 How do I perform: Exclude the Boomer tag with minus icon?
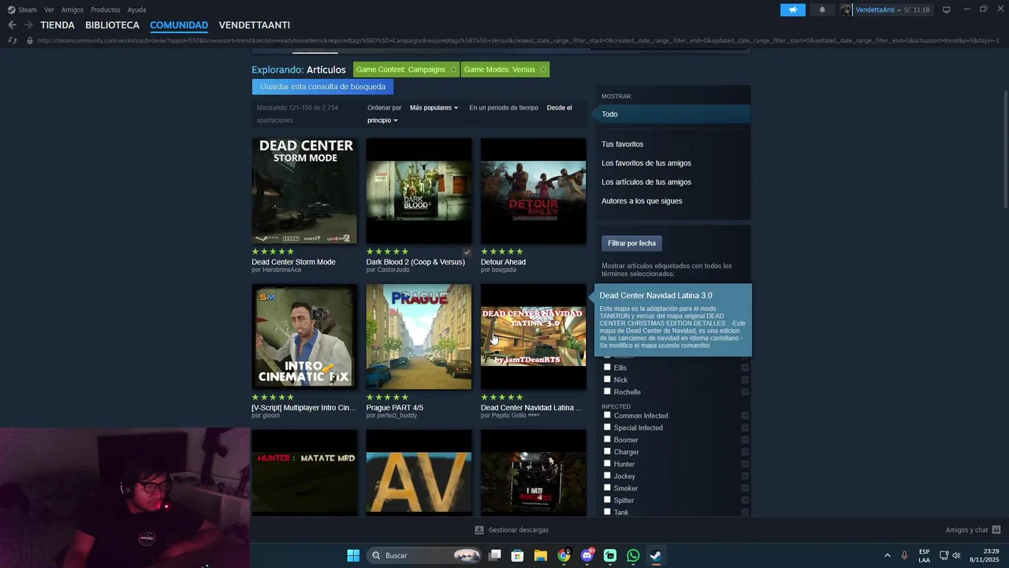745,439
